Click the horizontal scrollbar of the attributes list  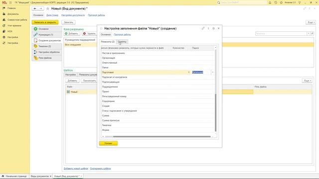pyautogui.click(x=161, y=137)
